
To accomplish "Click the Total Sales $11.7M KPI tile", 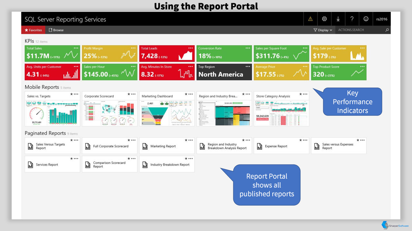I will click(52, 53).
